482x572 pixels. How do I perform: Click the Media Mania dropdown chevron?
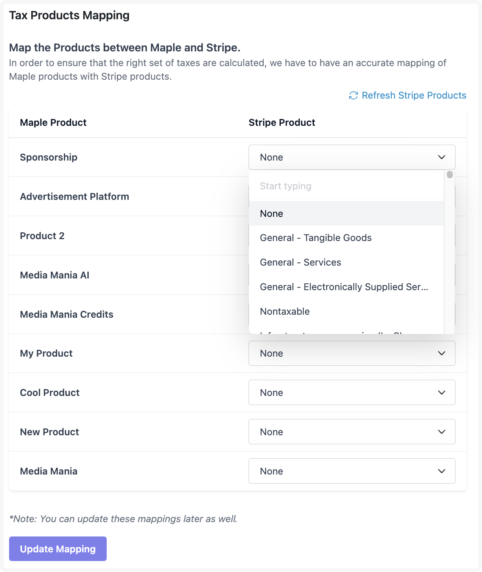coord(442,471)
